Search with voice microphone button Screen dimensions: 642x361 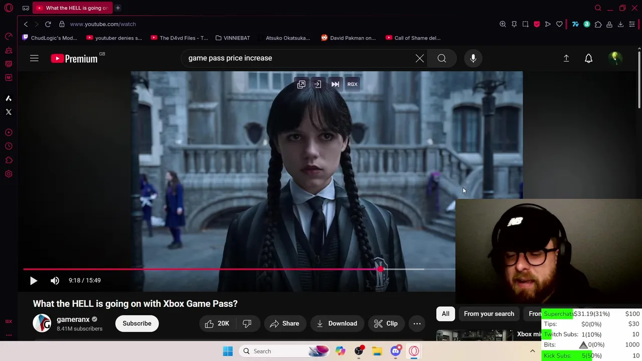[x=473, y=59]
